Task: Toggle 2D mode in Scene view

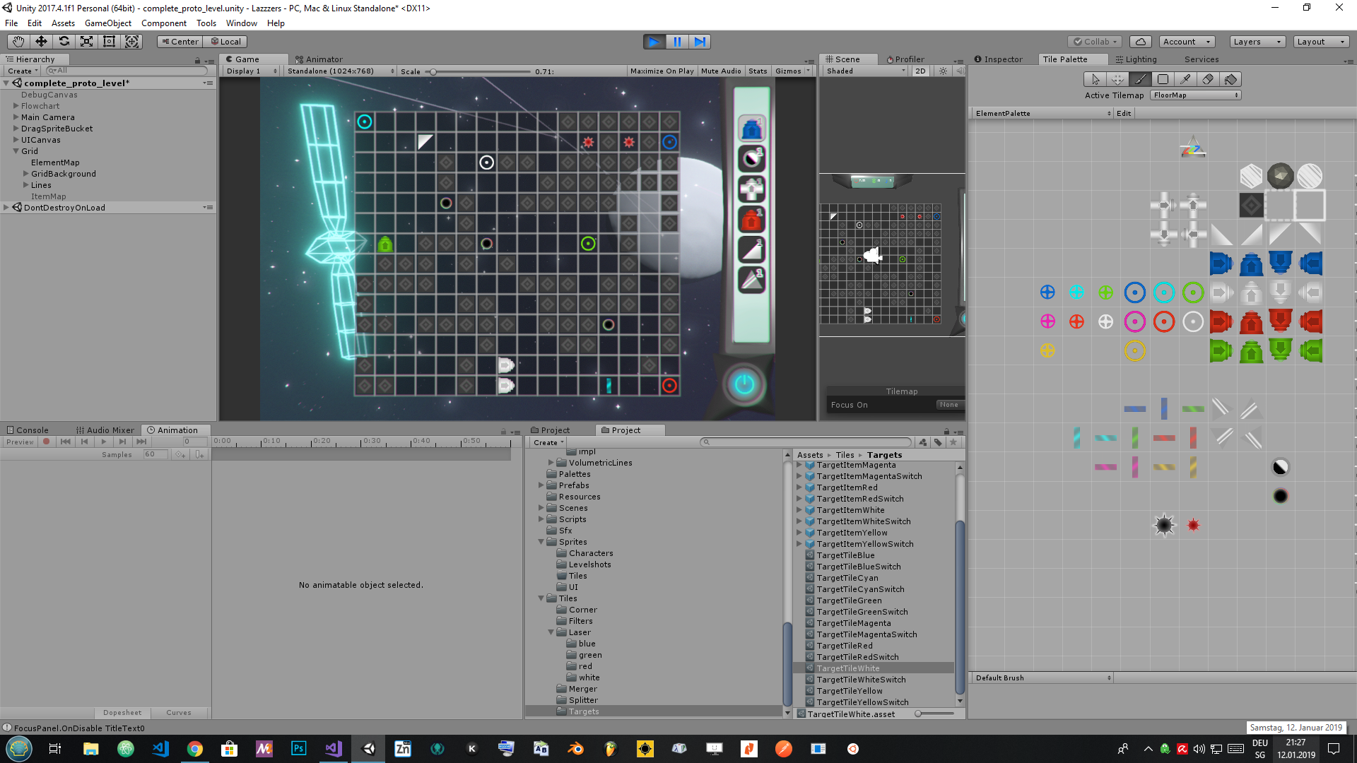Action: (920, 71)
